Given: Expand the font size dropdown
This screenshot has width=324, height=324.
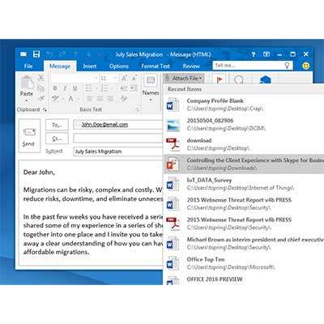Looking at the screenshot, I should pyautogui.click(x=115, y=79).
